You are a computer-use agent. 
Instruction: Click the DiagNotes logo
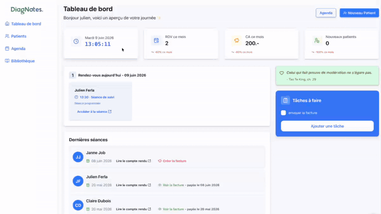[x=27, y=10]
